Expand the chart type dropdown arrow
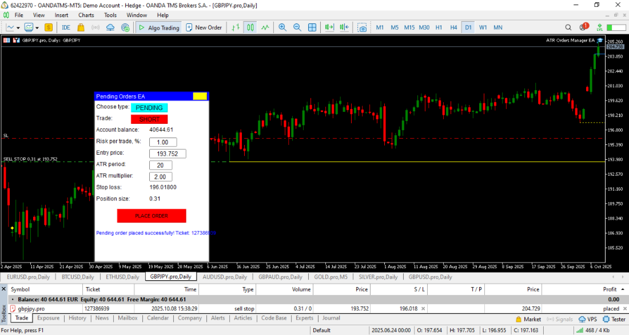 (x=18, y=27)
